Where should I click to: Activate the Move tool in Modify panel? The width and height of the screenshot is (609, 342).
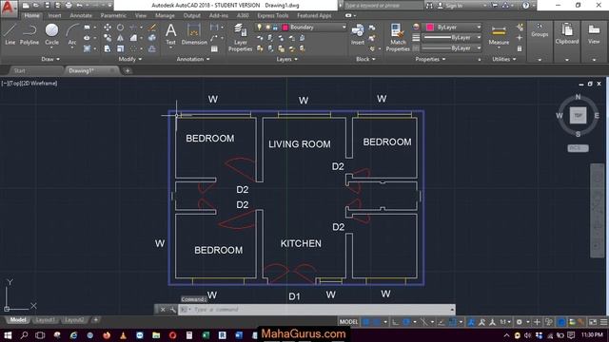[108, 28]
